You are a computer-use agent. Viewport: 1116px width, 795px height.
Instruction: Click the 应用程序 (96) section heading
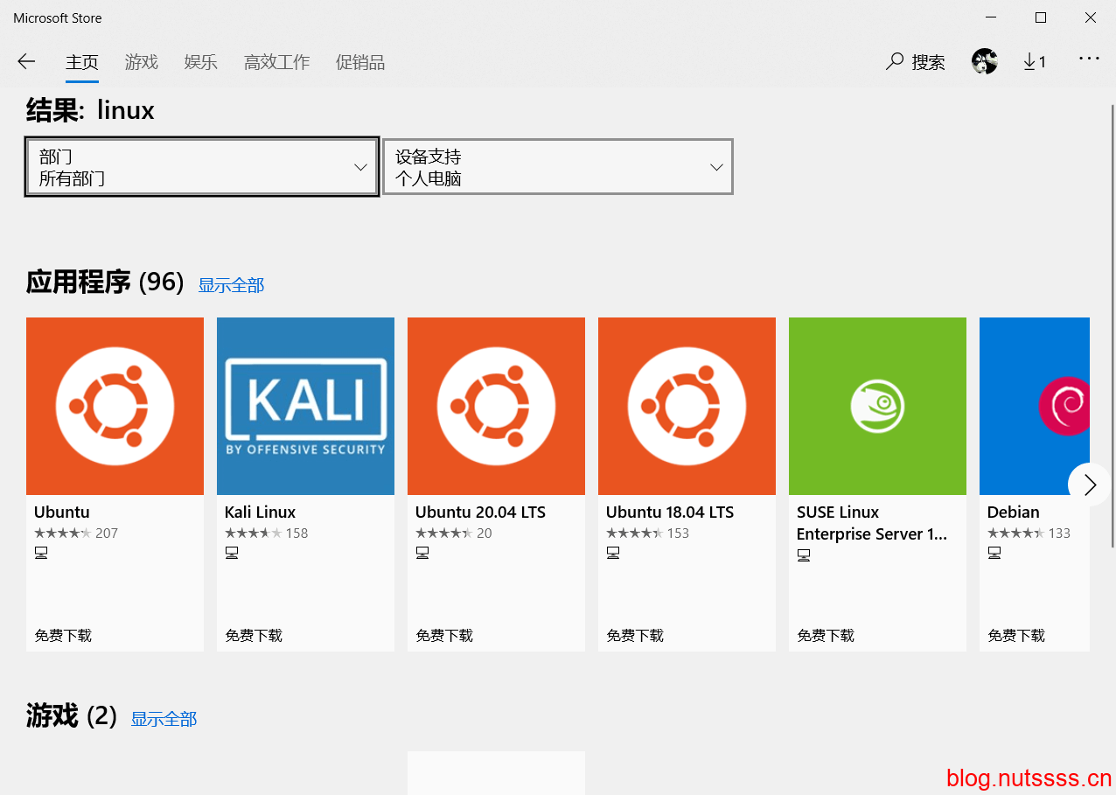click(105, 282)
